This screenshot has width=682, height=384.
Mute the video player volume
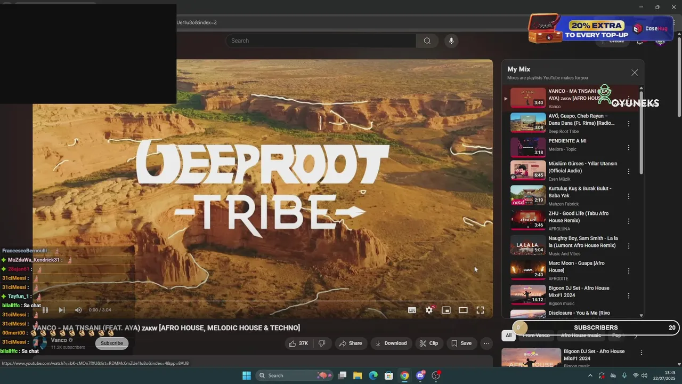point(78,310)
